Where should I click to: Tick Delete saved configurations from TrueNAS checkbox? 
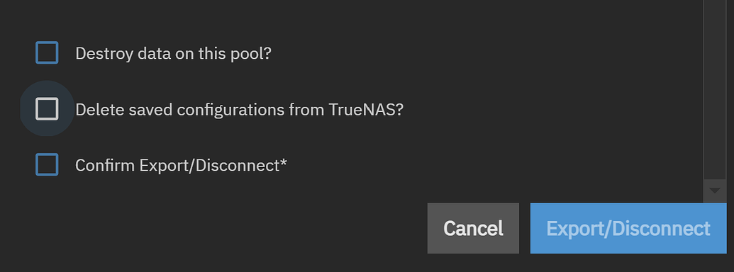click(x=47, y=109)
